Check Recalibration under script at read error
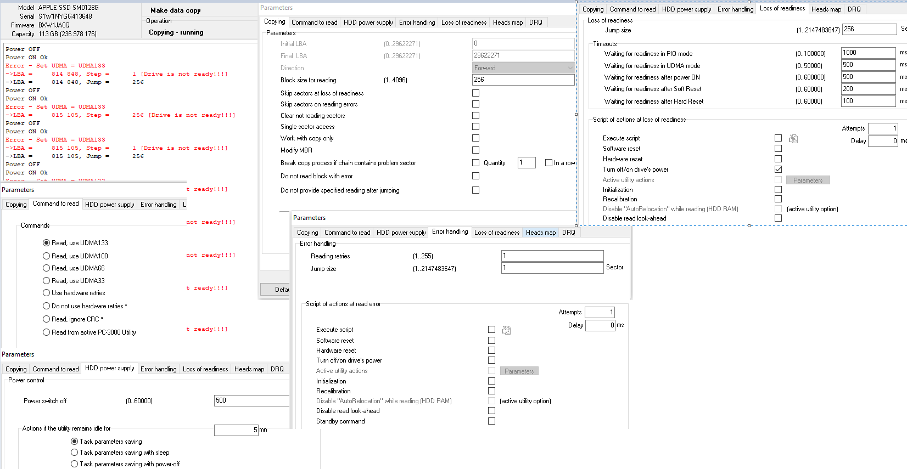 (491, 391)
